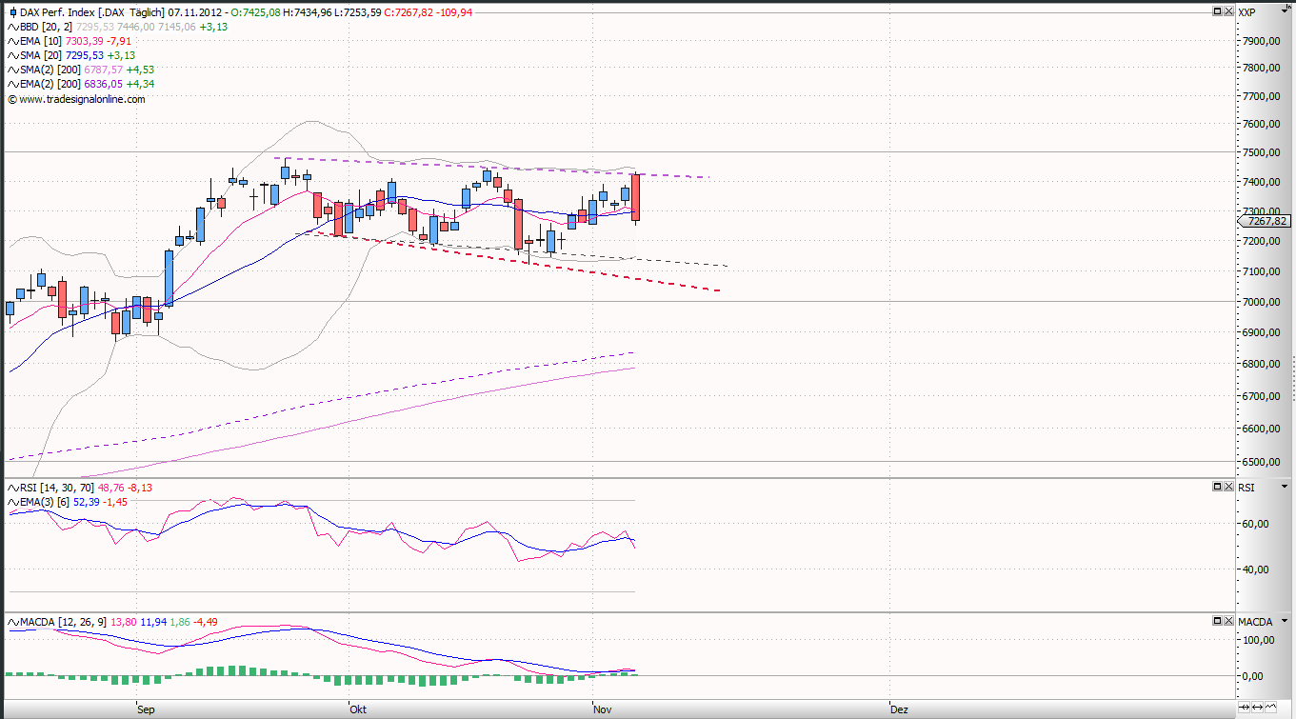Click the line icon beside SMA [20]
Image resolution: width=1296 pixels, height=719 pixels.
[x=12, y=55]
